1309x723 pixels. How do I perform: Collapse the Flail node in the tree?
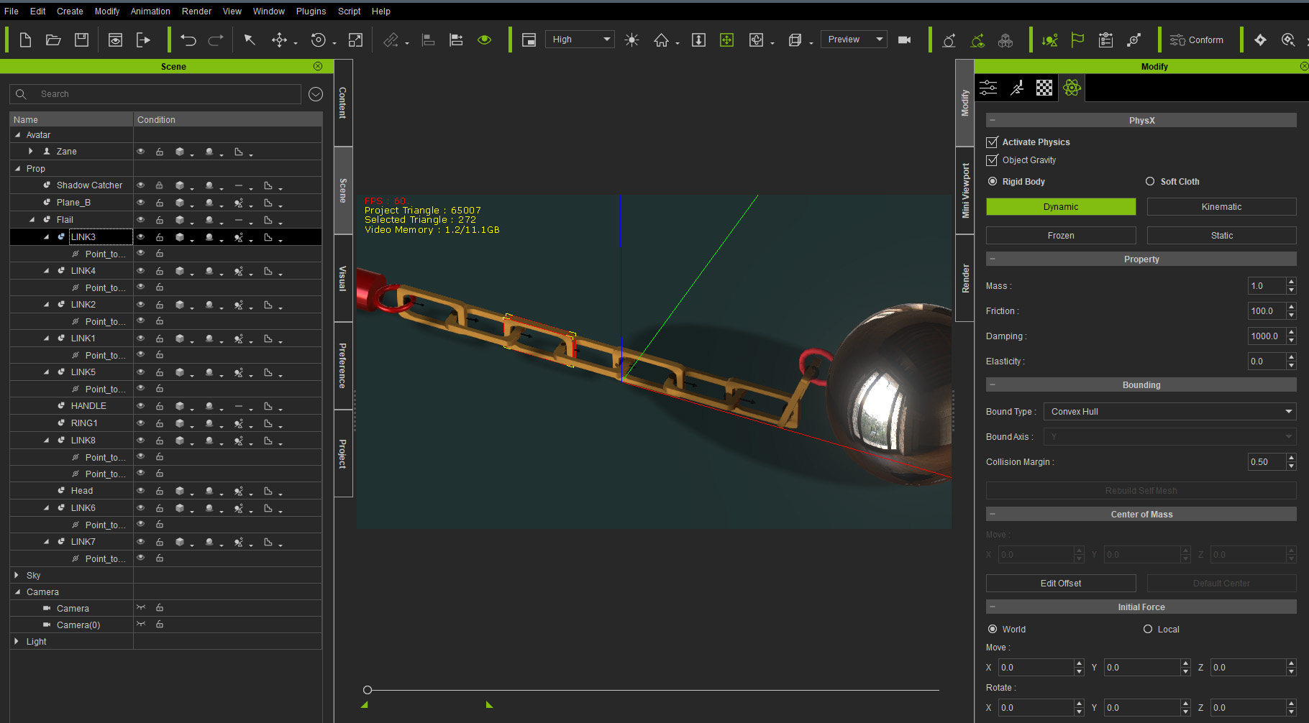32,220
